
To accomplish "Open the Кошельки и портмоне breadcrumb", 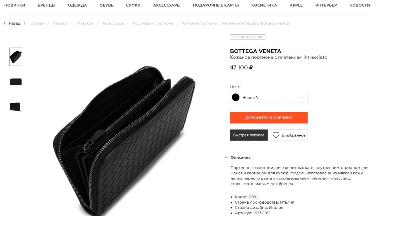I will pos(153,23).
